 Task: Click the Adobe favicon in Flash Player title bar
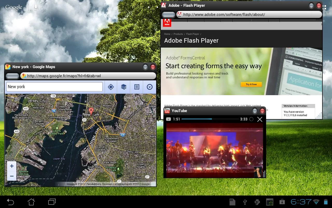[x=164, y=5]
